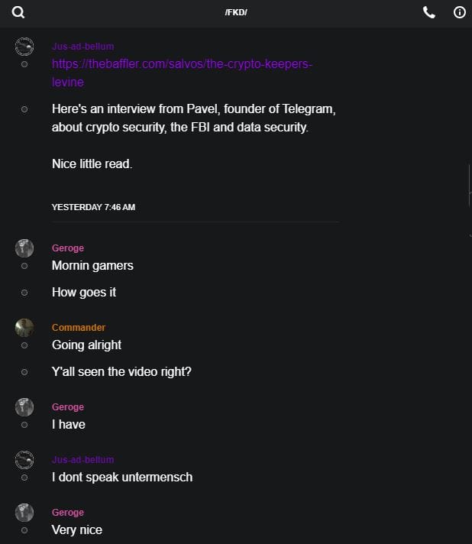This screenshot has height=544, width=472.
Task: Click the /FKD/ conversation title
Action: [236, 13]
